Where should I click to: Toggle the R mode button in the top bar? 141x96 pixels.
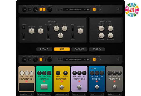tap(44, 9)
